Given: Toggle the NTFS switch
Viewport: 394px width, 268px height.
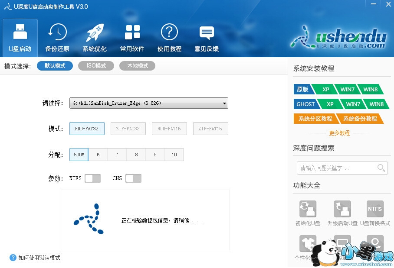Looking at the screenshot, I should point(92,178).
